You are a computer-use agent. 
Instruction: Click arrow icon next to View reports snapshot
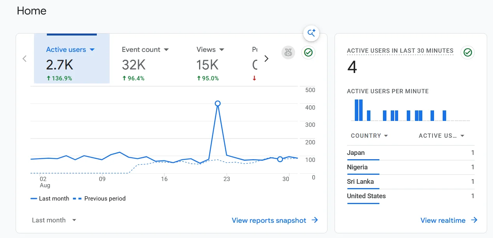click(x=315, y=220)
